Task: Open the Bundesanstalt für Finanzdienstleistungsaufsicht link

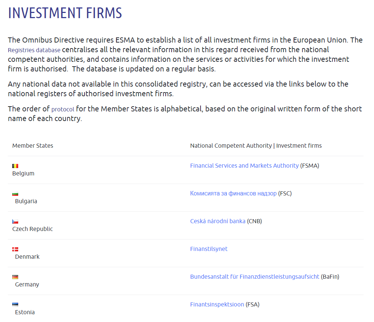Action: point(255,277)
